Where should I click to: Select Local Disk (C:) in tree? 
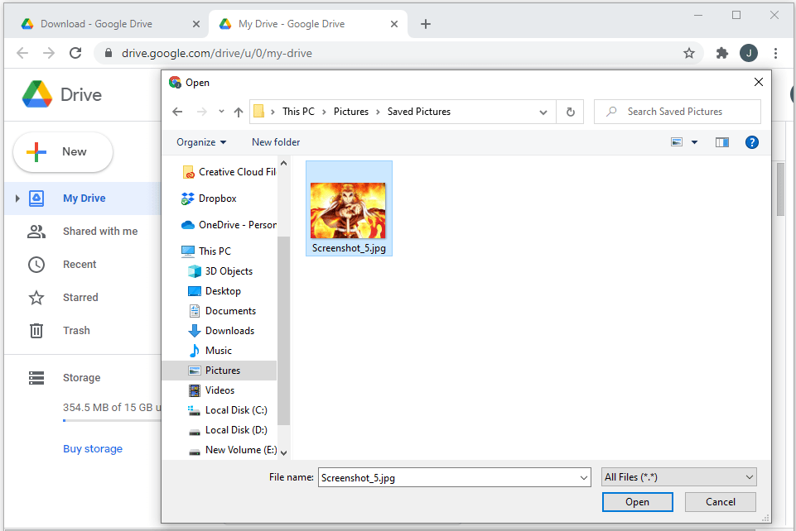click(228, 410)
